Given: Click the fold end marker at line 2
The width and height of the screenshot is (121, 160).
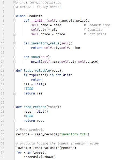Looking at the screenshot, I should point(15,7).
